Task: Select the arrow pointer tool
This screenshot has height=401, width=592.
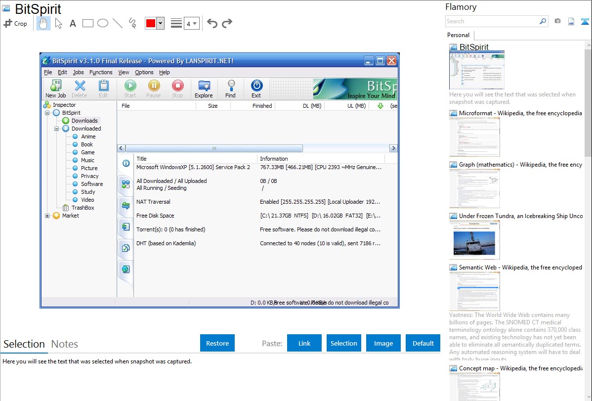Action: click(58, 23)
